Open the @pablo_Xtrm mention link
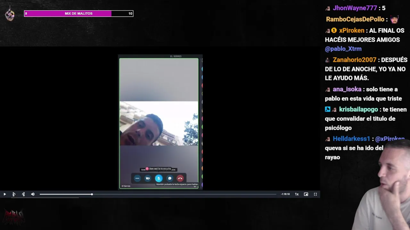The image size is (410, 230). pos(343,49)
